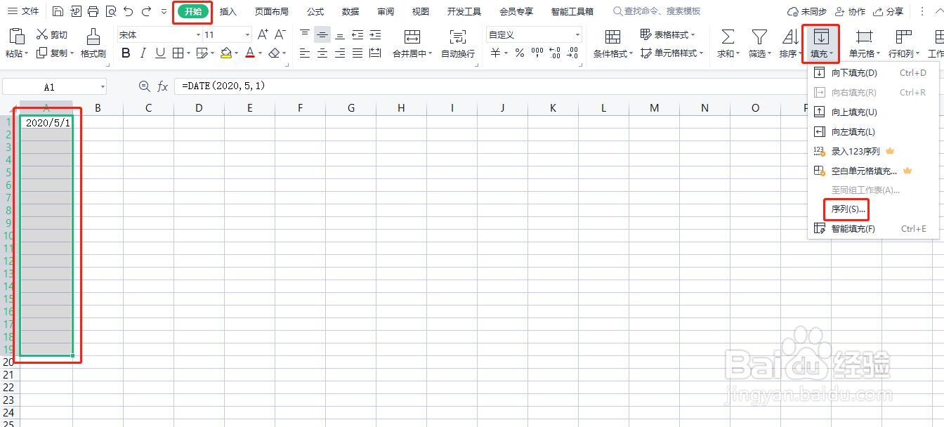Undo the last action
This screenshot has width=944, height=427.
click(128, 11)
